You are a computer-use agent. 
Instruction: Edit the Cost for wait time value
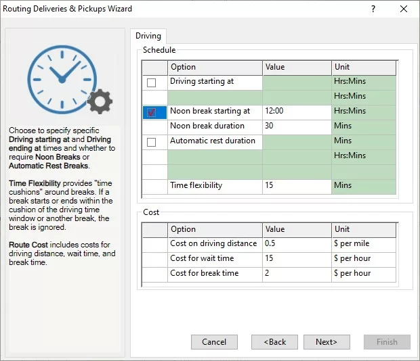[297, 258]
